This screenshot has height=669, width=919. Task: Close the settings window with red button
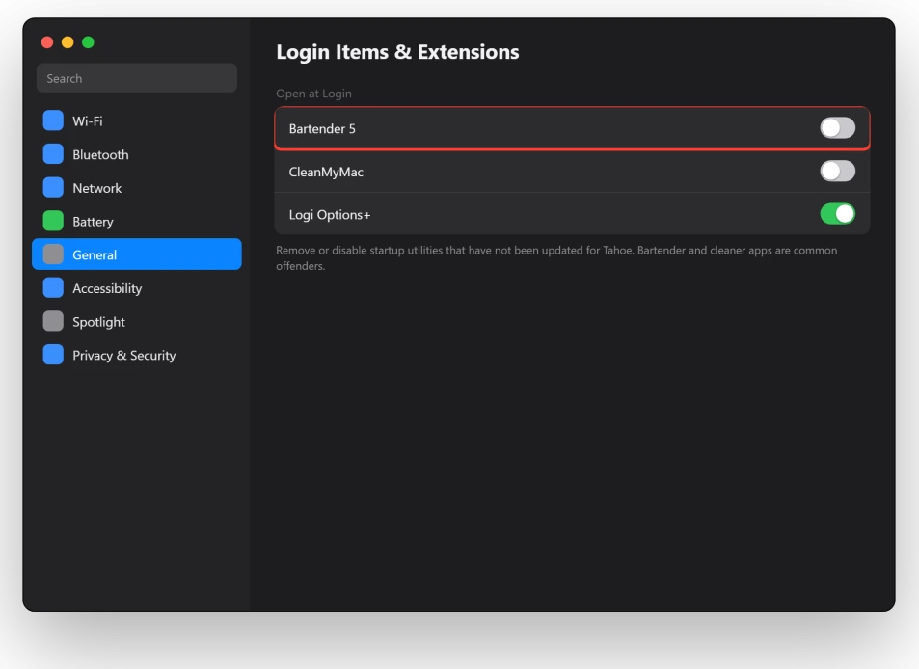click(47, 42)
